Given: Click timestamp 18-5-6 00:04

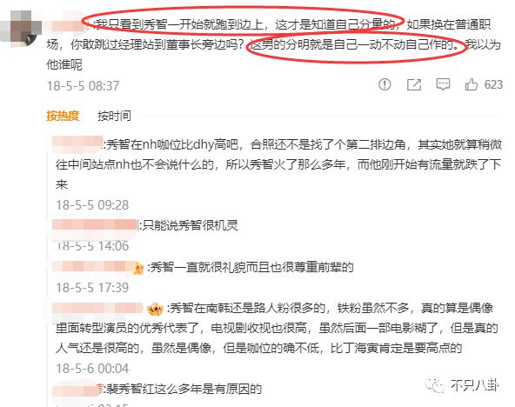Looking at the screenshot, I should (92, 368).
